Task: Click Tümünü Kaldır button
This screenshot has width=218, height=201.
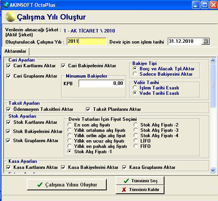Action: tap(140, 190)
